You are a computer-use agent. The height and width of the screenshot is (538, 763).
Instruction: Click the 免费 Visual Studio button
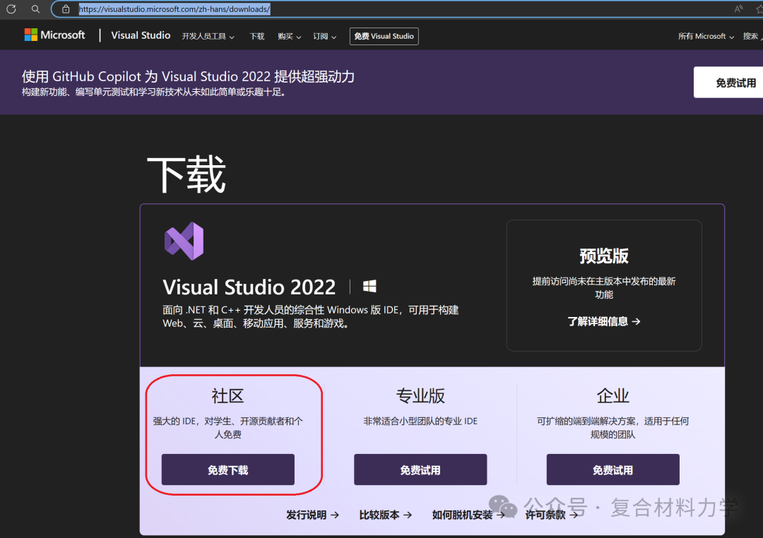384,35
